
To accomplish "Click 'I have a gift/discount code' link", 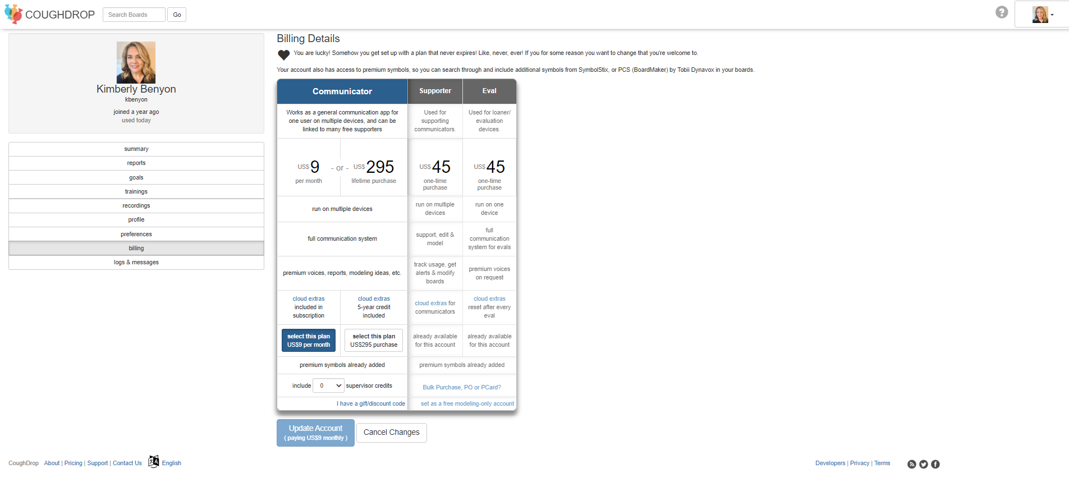I will click(x=371, y=404).
